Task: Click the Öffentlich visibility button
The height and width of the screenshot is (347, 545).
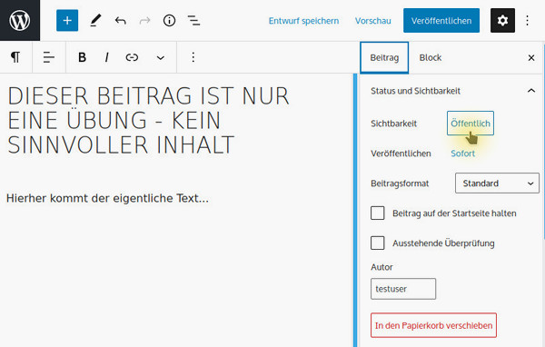Action: pyautogui.click(x=471, y=123)
